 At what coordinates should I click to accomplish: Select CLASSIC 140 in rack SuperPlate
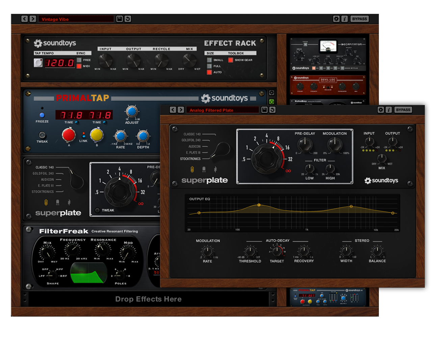pyautogui.click(x=45, y=167)
